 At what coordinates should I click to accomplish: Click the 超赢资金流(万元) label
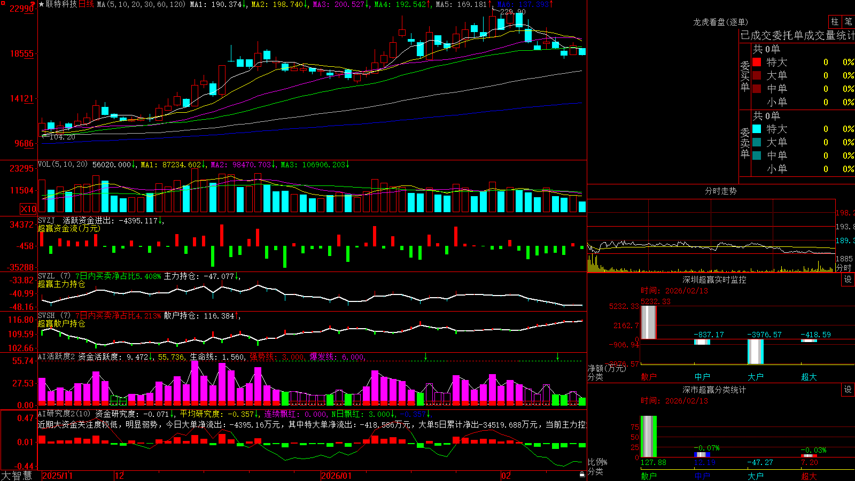point(69,228)
